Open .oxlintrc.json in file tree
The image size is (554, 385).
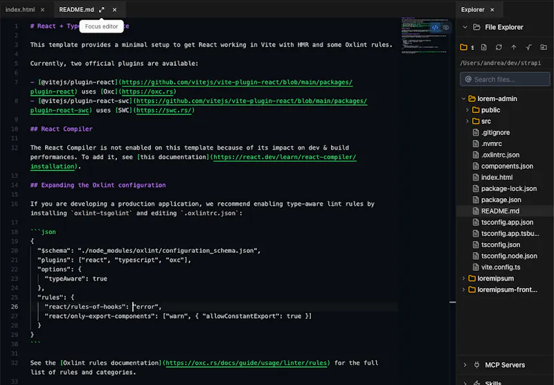[x=500, y=155]
